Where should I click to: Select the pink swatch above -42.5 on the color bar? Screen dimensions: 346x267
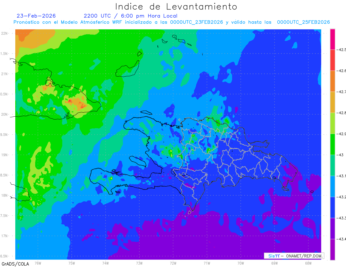click(x=332, y=39)
